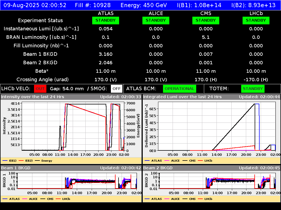
Task: Click CMS Beam 2 BKGD value 0.001
Action: coord(206,63)
